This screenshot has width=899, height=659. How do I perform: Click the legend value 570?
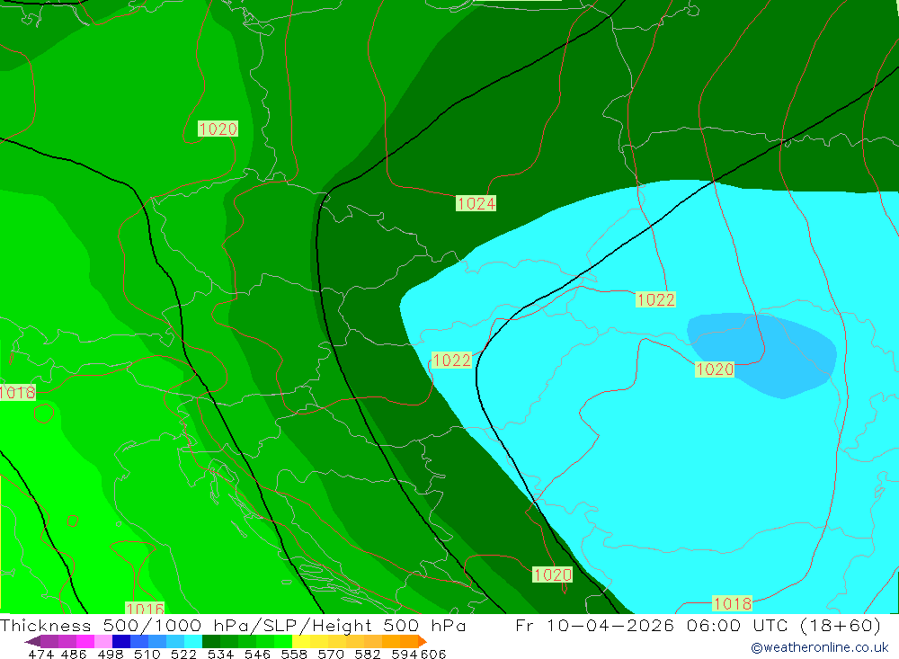click(330, 655)
